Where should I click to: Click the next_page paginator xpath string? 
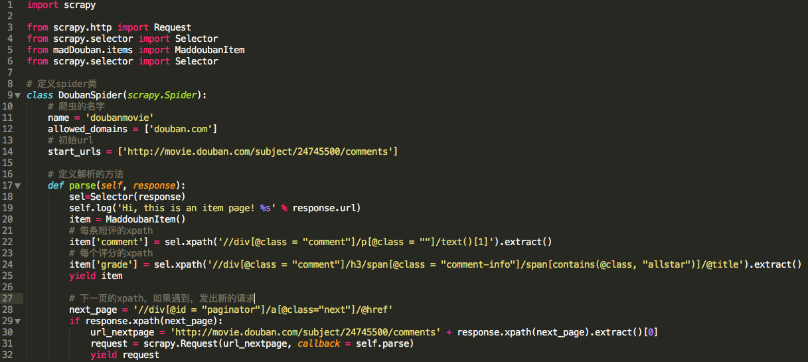(x=263, y=310)
